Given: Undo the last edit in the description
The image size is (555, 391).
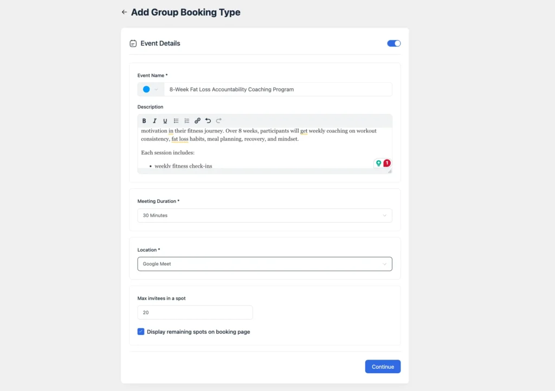Looking at the screenshot, I should coord(208,121).
